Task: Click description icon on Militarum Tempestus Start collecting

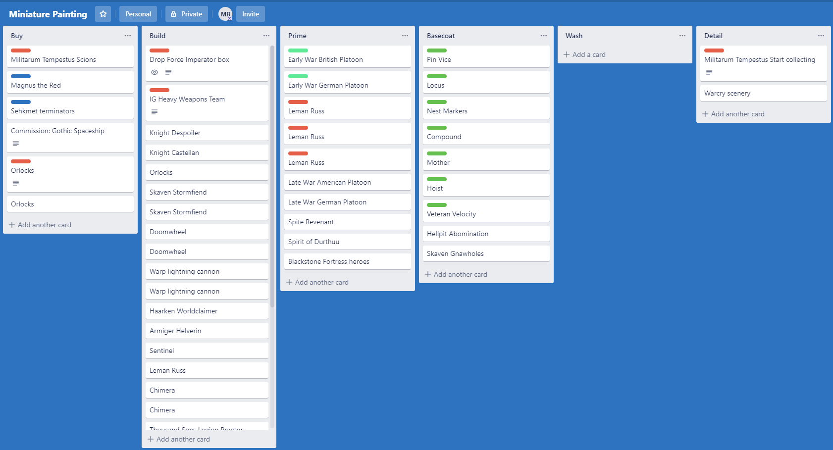Action: (x=709, y=72)
